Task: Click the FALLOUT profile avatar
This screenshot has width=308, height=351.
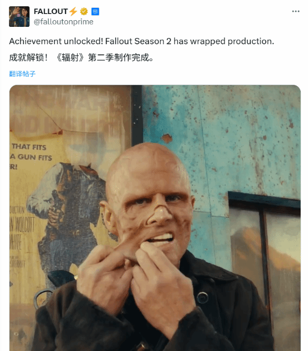Action: [x=19, y=17]
